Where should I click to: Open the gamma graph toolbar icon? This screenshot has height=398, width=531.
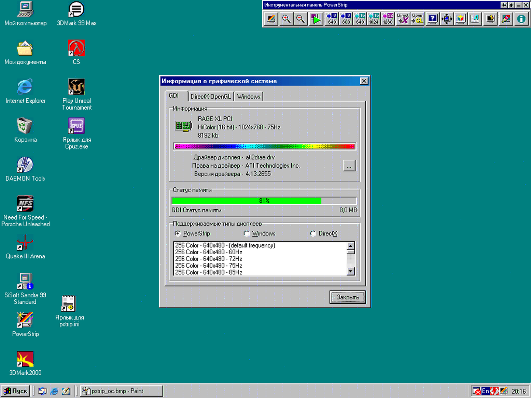tap(475, 18)
